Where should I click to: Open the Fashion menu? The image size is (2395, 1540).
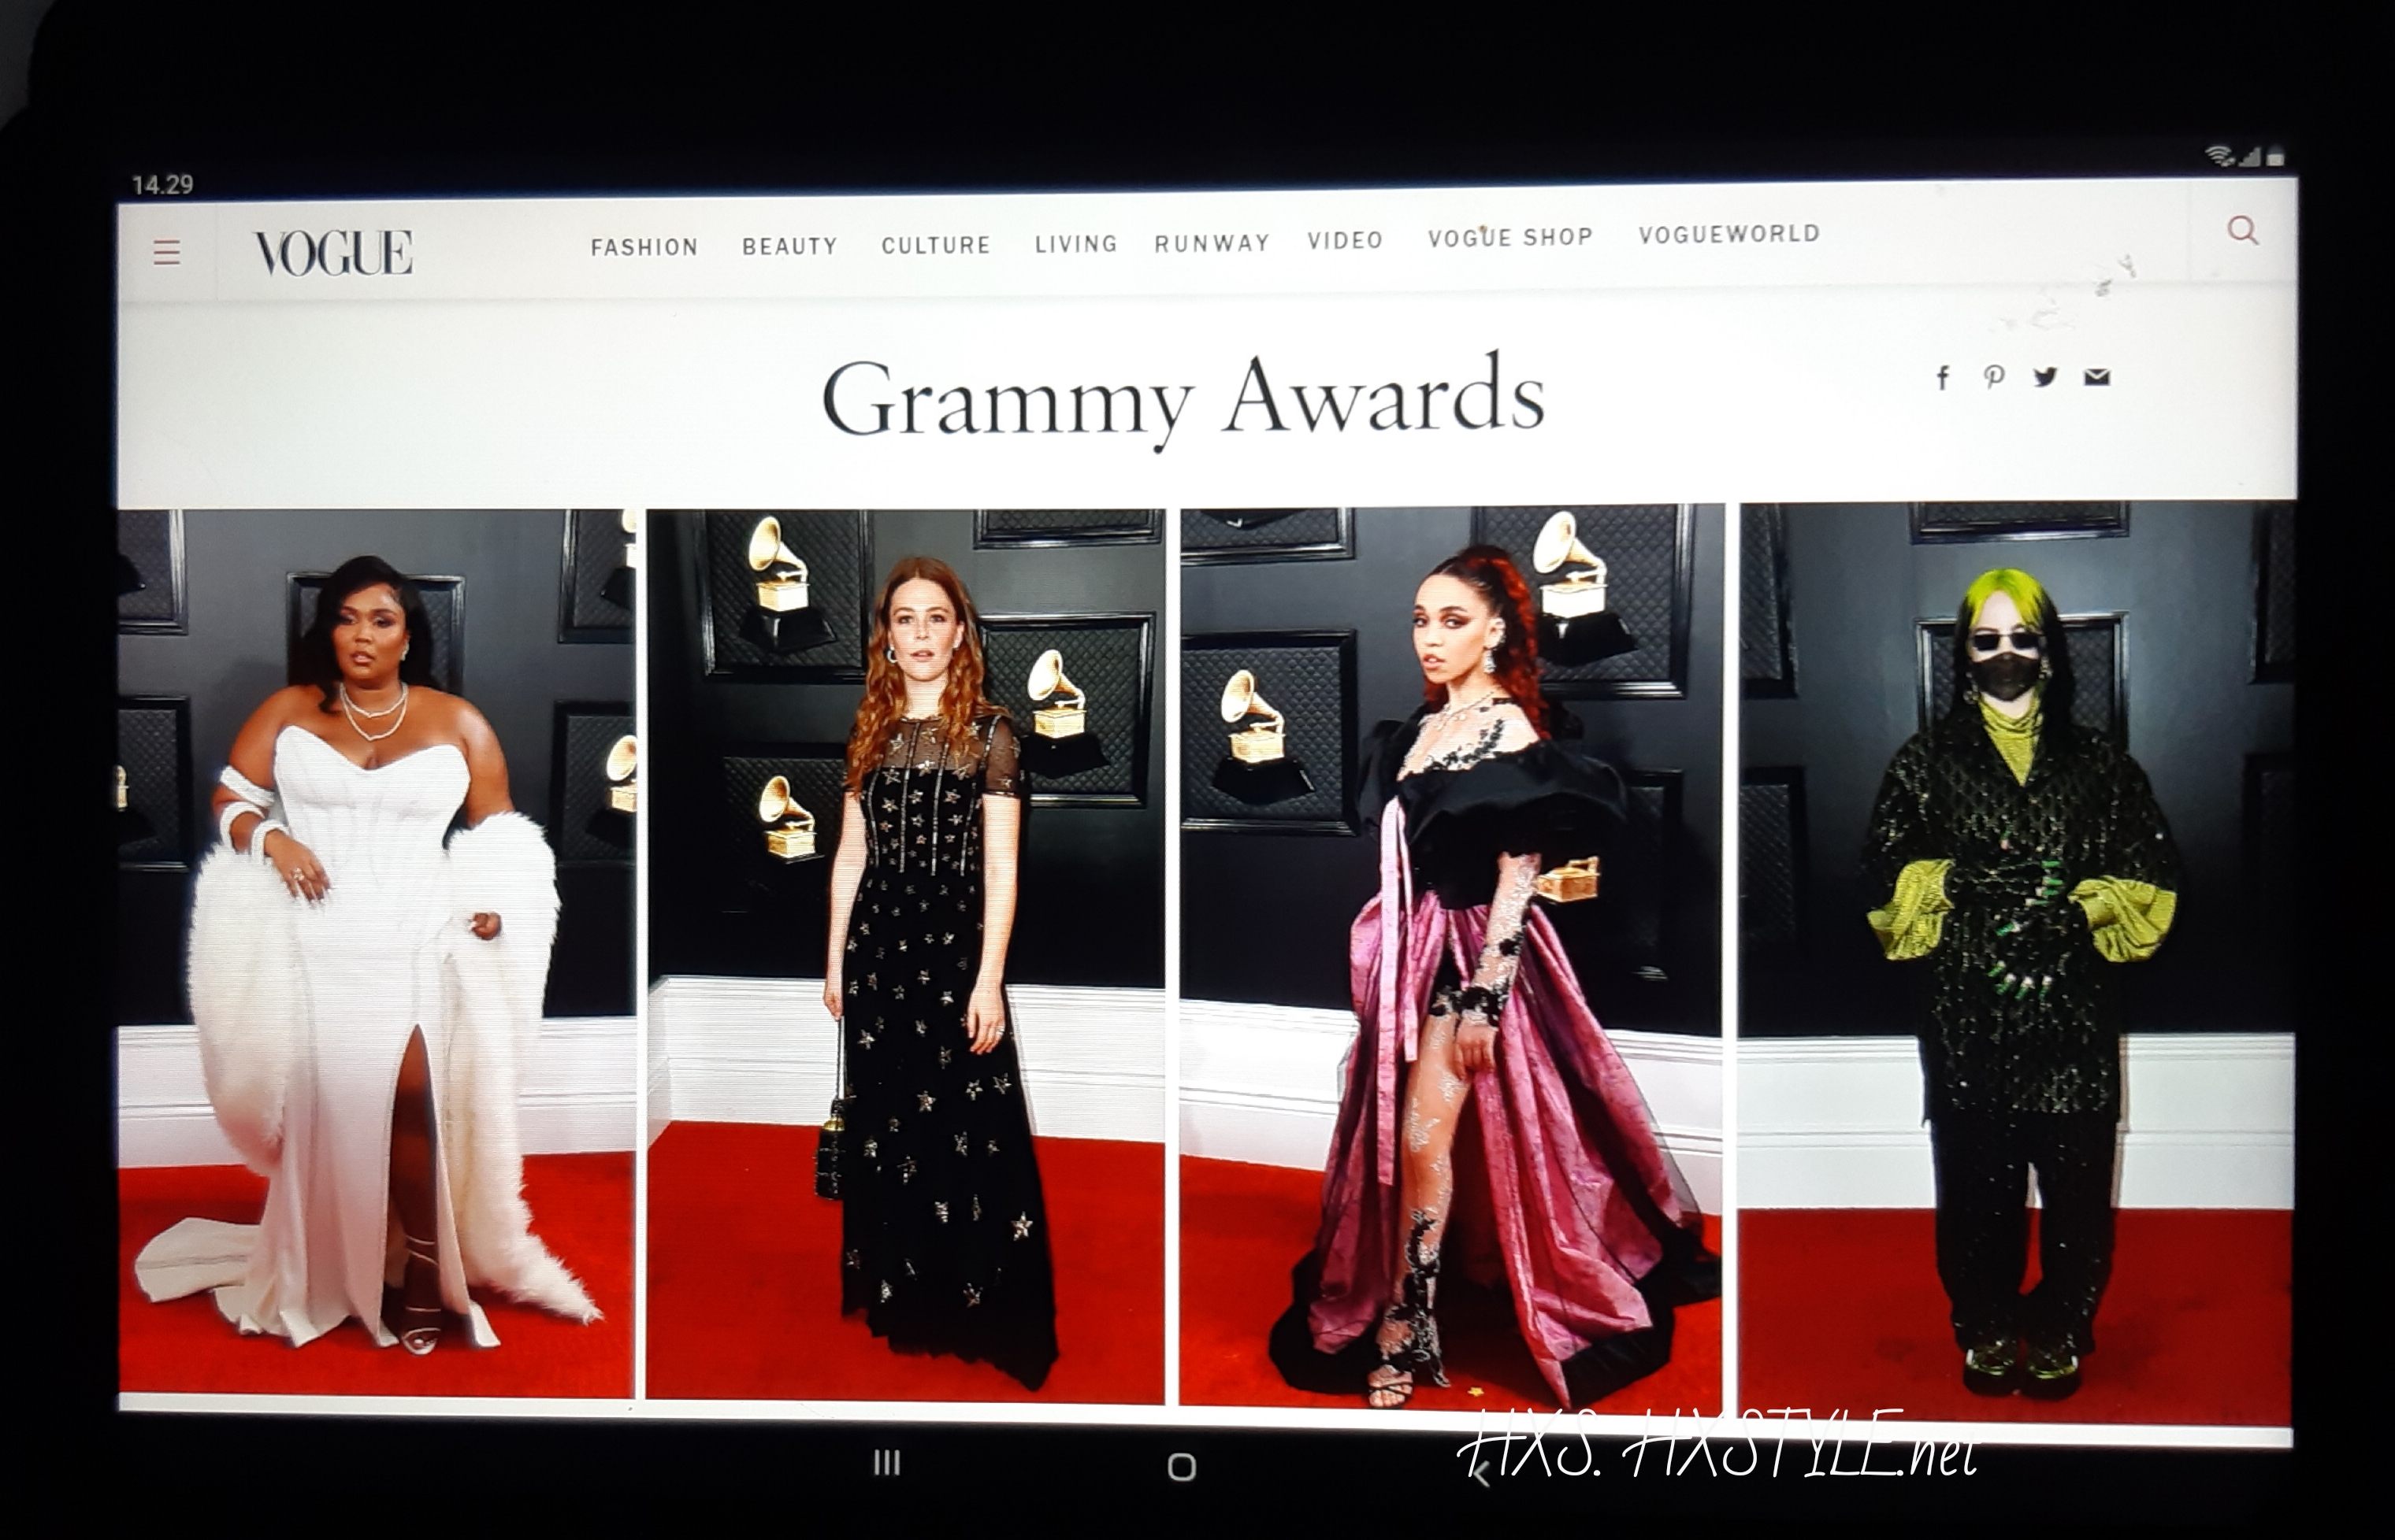click(x=644, y=247)
